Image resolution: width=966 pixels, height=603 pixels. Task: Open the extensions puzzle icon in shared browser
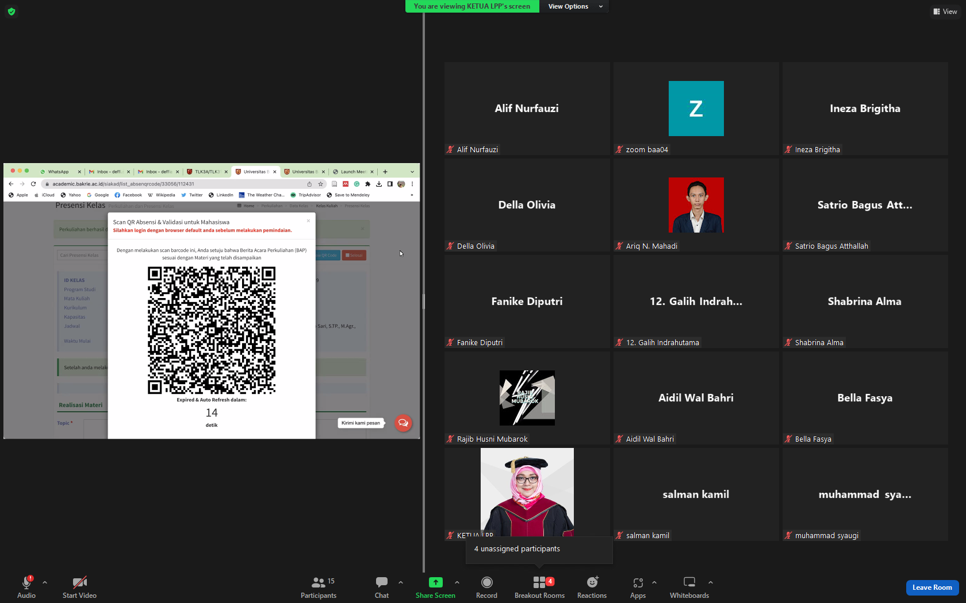click(368, 184)
